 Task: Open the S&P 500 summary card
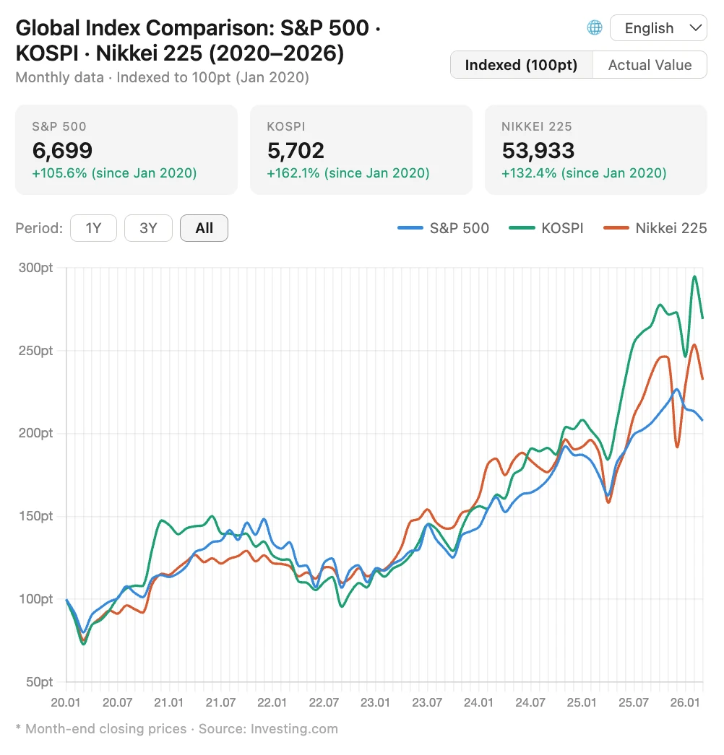(x=126, y=149)
